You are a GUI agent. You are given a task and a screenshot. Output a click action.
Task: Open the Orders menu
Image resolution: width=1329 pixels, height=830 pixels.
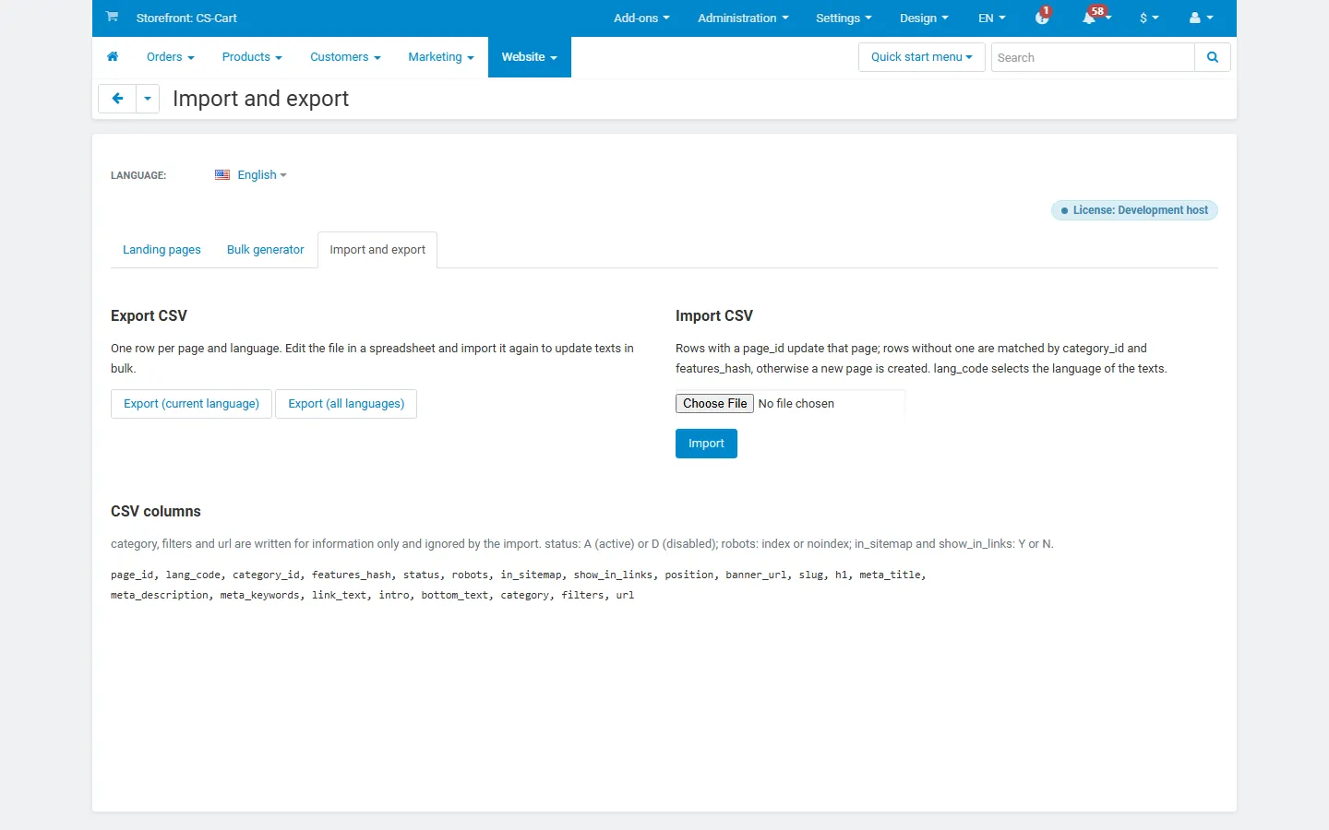tap(171, 57)
